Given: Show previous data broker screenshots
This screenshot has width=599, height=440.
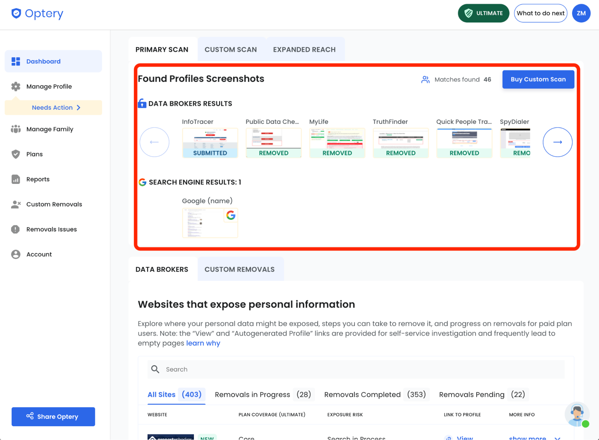Looking at the screenshot, I should (x=154, y=142).
